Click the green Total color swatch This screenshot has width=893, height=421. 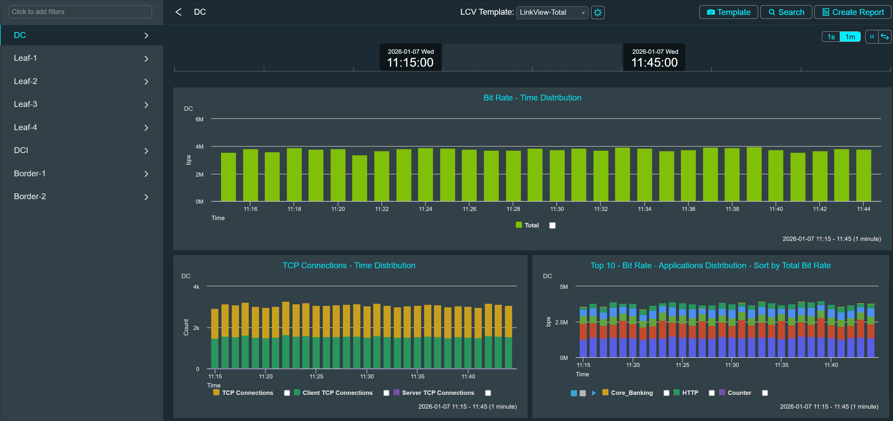[x=519, y=225]
